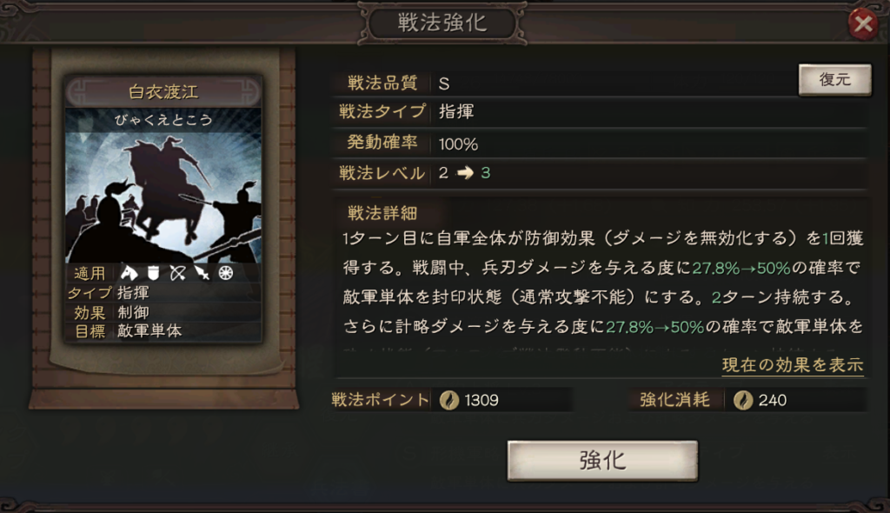The image size is (890, 513).
Task: Click the 戦法詳細 section header
Action: pyautogui.click(x=382, y=213)
